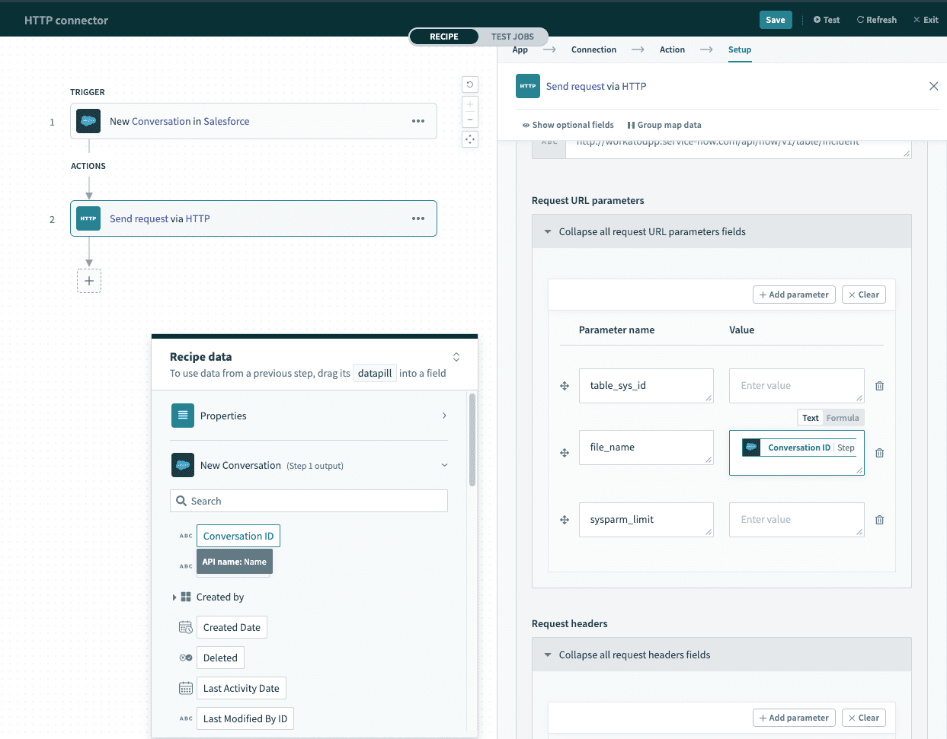Save the recipe
947x739 pixels.
775,20
